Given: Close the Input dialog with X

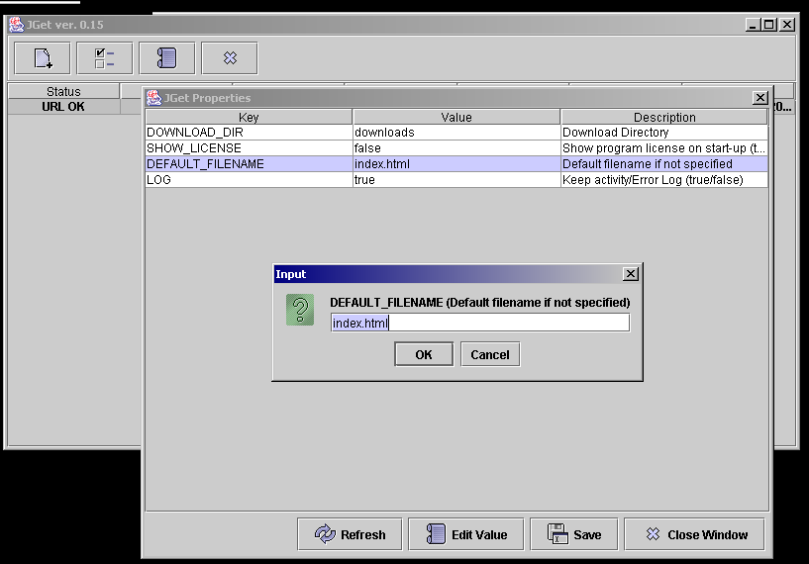Looking at the screenshot, I should click(631, 274).
